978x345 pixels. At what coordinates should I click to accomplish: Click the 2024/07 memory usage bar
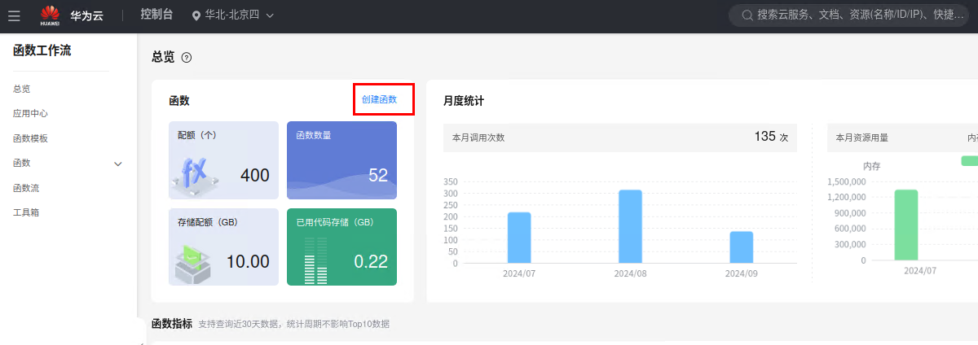(x=906, y=225)
